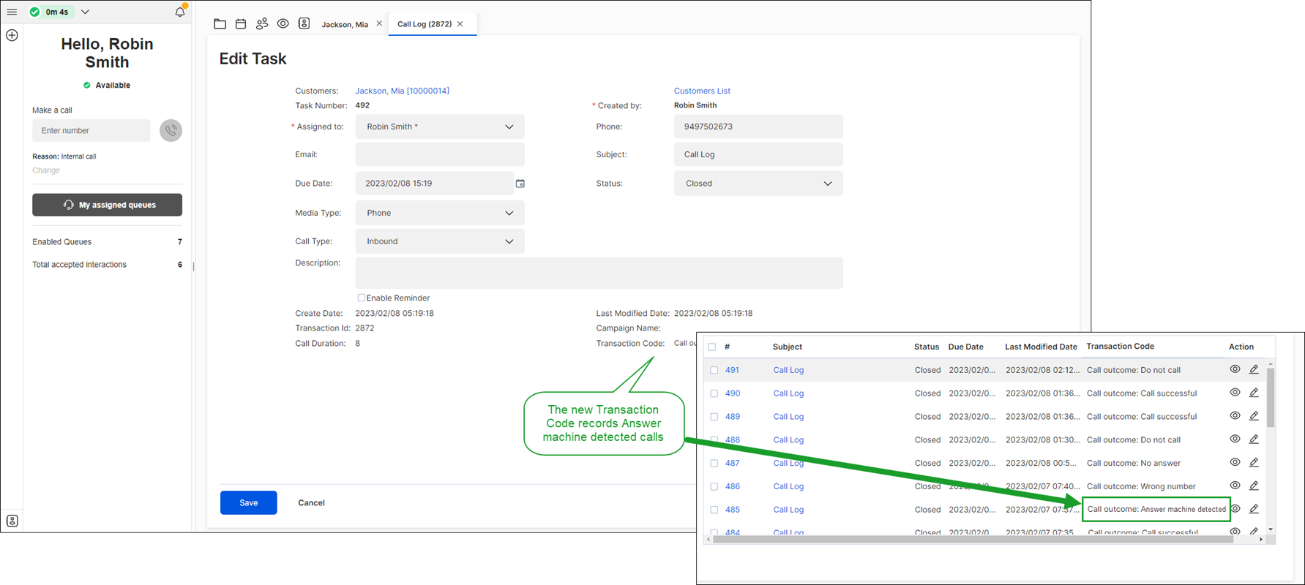Open the hamburger menu in the top-left corner
The width and height of the screenshot is (1305, 585).
pyautogui.click(x=12, y=12)
